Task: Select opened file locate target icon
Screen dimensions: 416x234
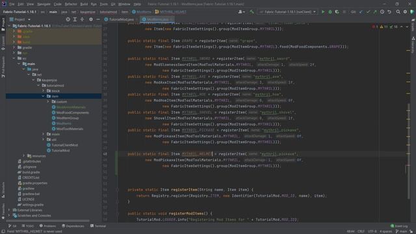Action: (68, 19)
